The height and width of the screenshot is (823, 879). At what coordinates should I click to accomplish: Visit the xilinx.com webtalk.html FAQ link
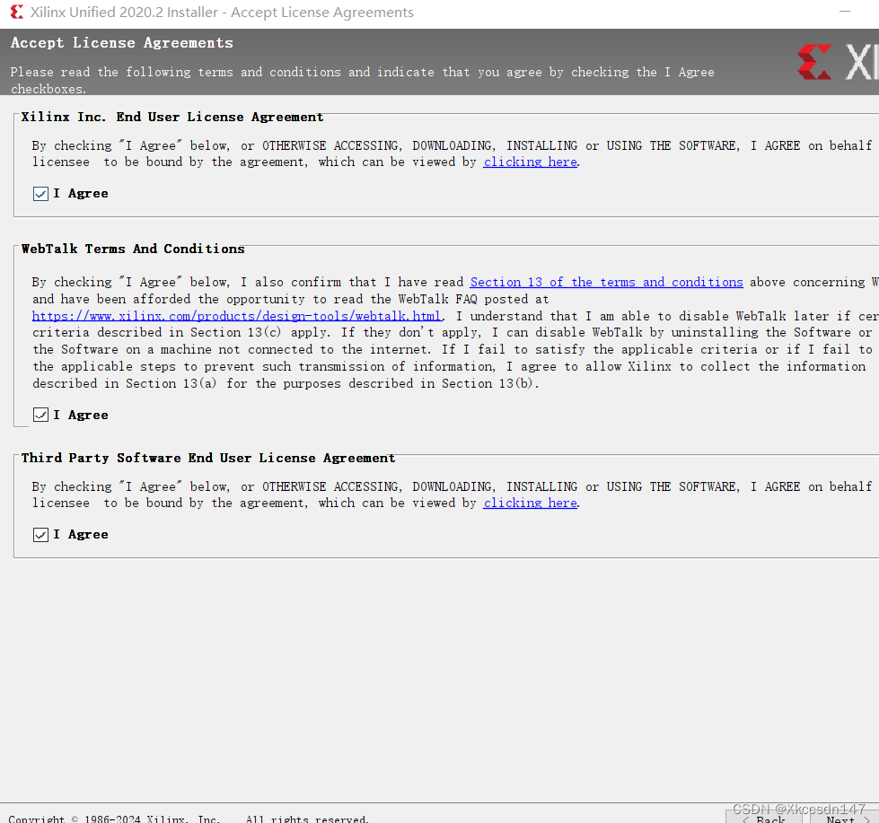pos(236,316)
